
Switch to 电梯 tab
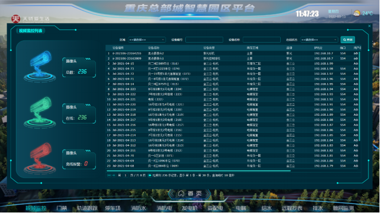[241, 208]
